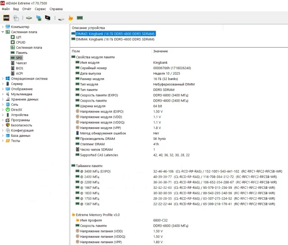Click the ACPI tree icon

[x=13, y=73]
